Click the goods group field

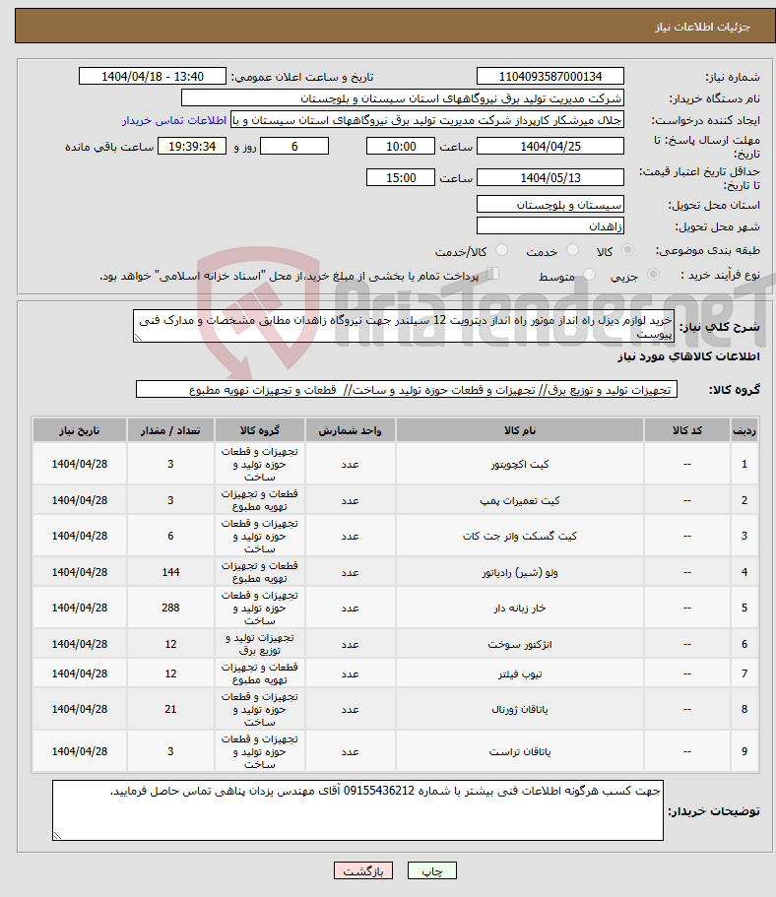pos(407,390)
